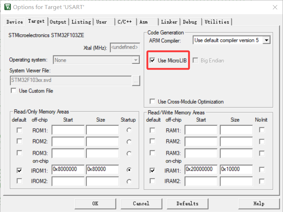Viewport: 283px width, 212px height.
Task: Check RAM1 NoInit checkbox
Action: pyautogui.click(x=262, y=130)
